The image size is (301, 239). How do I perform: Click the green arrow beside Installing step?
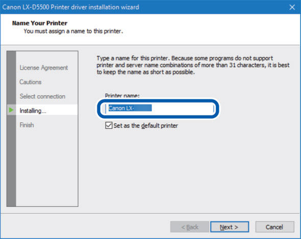coord(11,110)
